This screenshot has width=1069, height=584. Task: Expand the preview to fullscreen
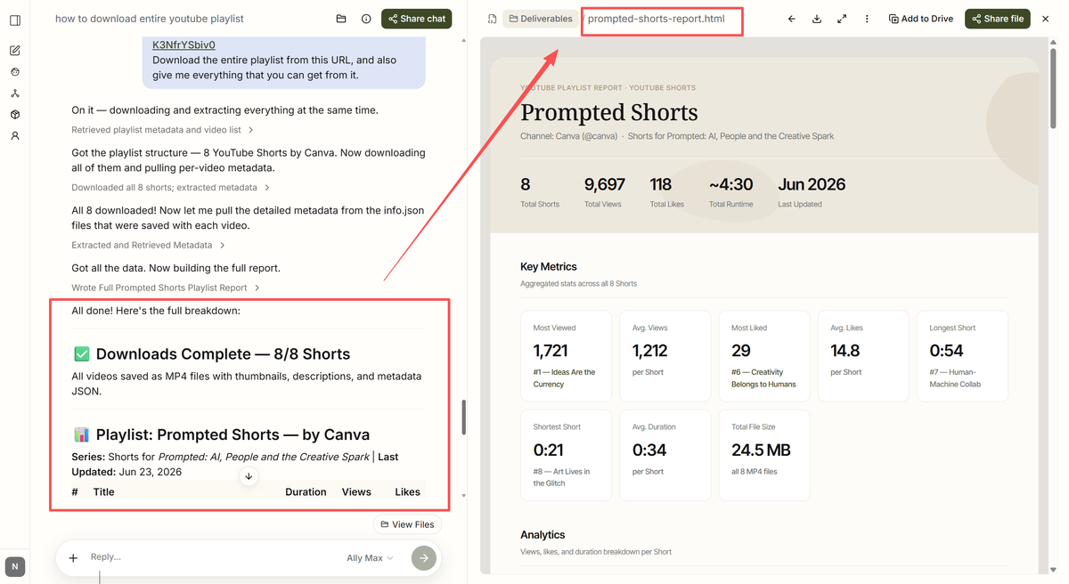842,19
